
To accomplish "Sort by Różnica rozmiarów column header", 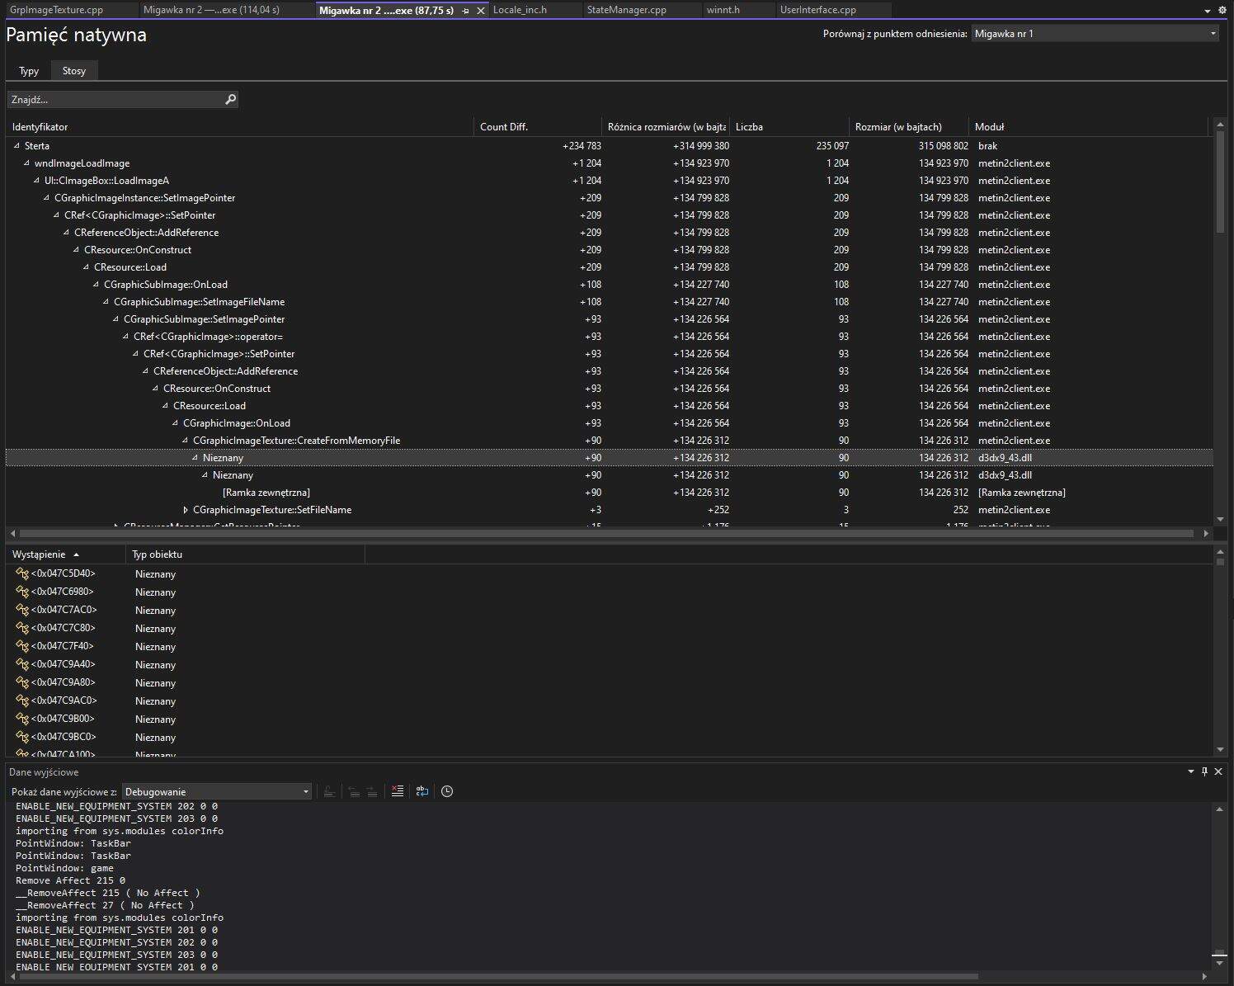I will pos(666,127).
